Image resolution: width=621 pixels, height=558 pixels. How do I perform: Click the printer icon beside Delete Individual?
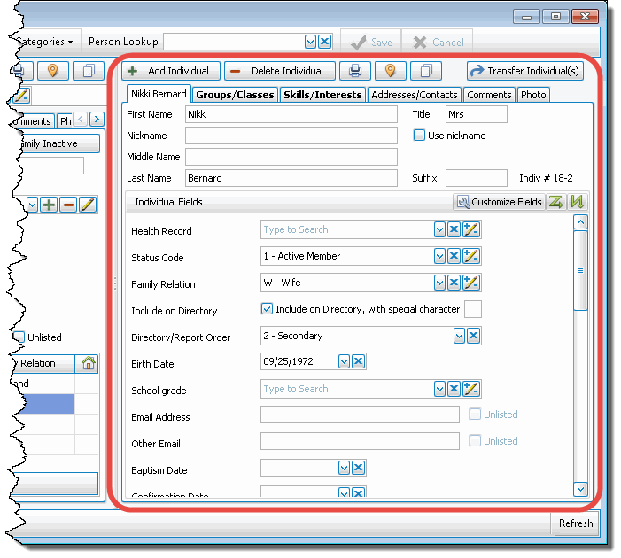(x=354, y=71)
